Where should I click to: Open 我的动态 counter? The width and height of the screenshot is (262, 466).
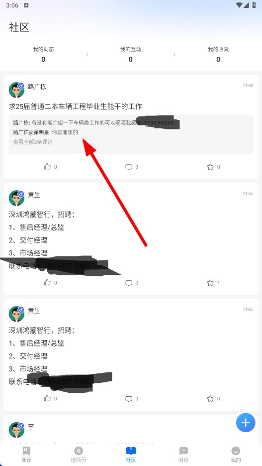[43, 54]
